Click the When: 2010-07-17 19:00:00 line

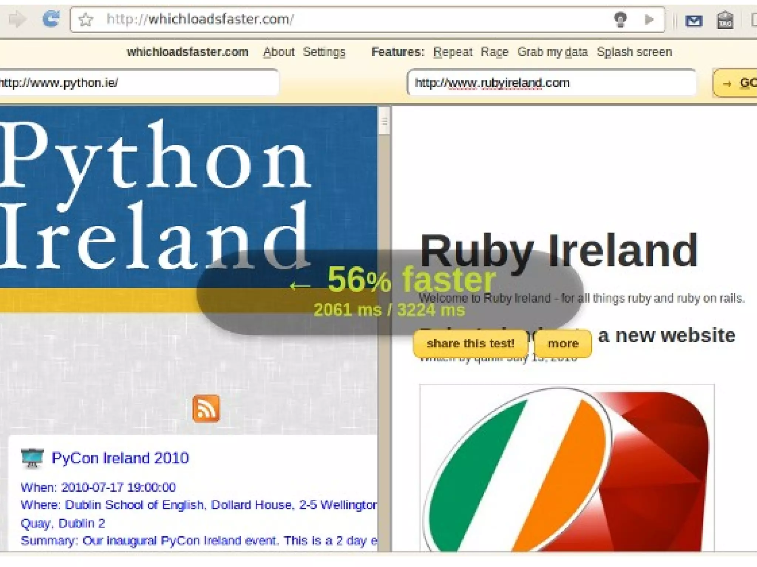click(x=98, y=487)
